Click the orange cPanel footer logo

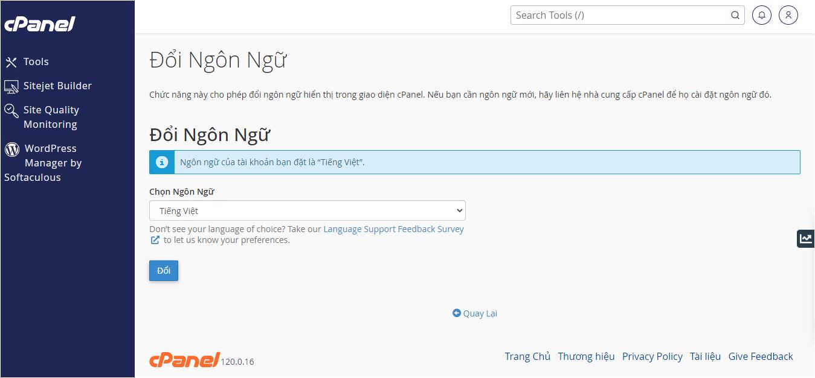click(184, 360)
